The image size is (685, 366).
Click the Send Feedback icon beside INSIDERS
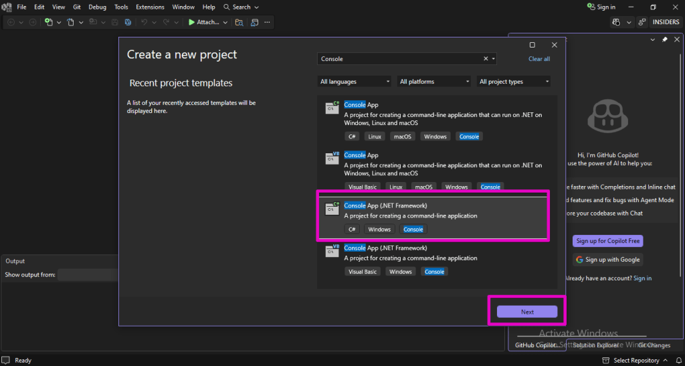click(641, 22)
